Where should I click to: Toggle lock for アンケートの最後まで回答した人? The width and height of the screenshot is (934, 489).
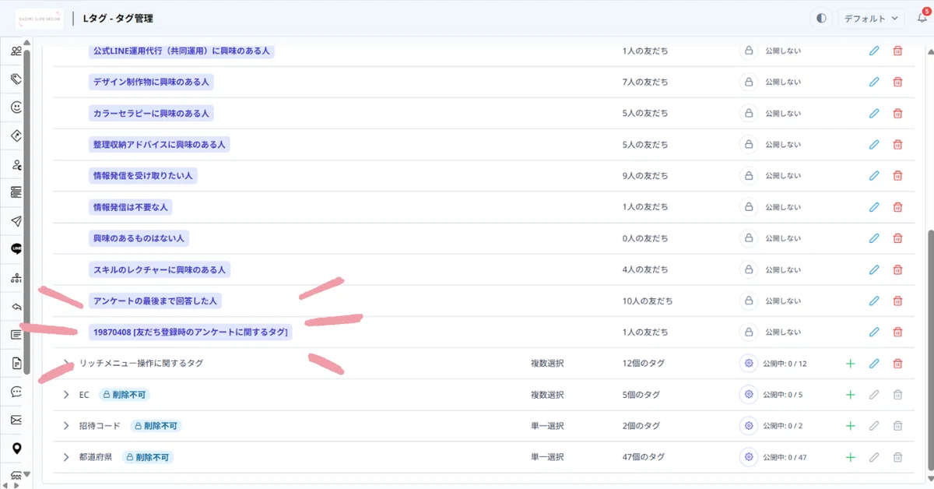pyautogui.click(x=749, y=301)
